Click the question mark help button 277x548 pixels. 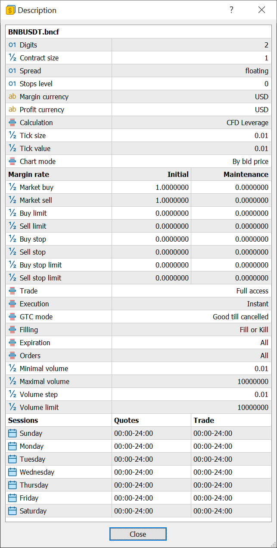(x=231, y=10)
